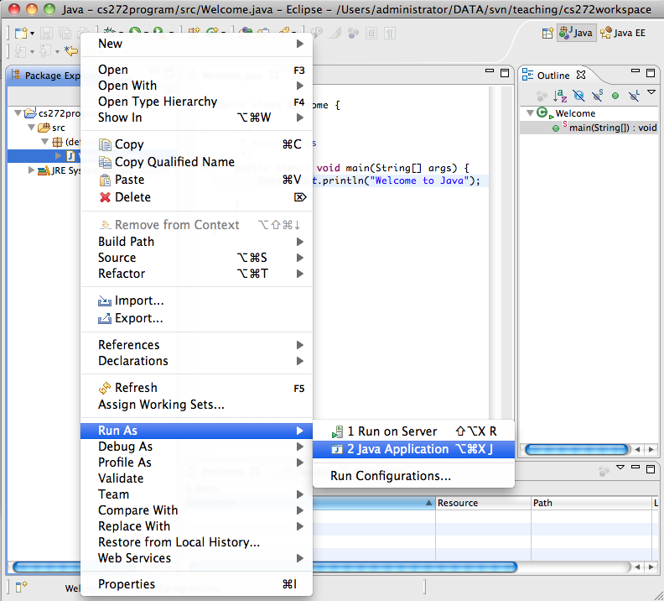Click the Run on Server icon
This screenshot has height=601, width=664.
pos(337,431)
